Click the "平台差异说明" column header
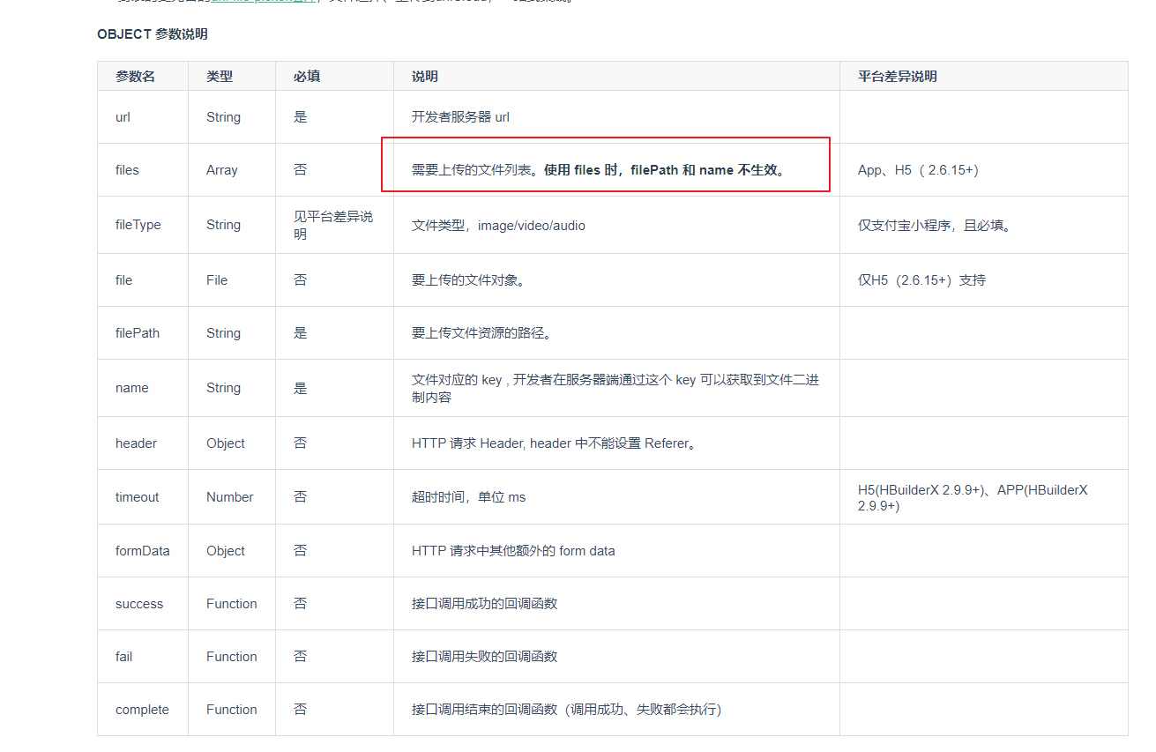1156x752 pixels. coord(898,77)
